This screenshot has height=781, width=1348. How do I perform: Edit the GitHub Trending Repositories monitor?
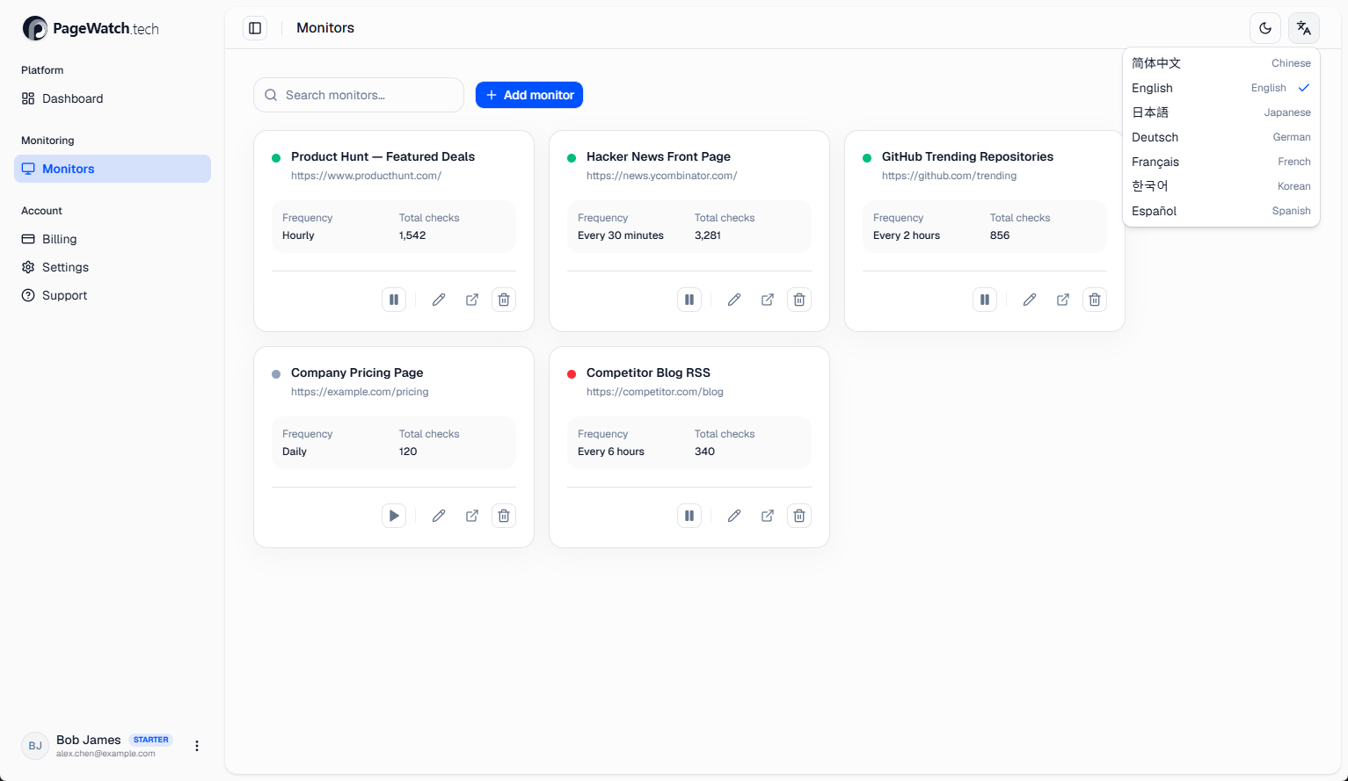1030,300
